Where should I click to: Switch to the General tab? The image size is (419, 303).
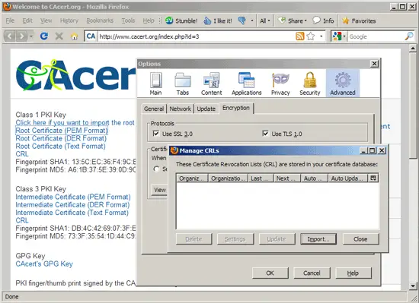154,109
